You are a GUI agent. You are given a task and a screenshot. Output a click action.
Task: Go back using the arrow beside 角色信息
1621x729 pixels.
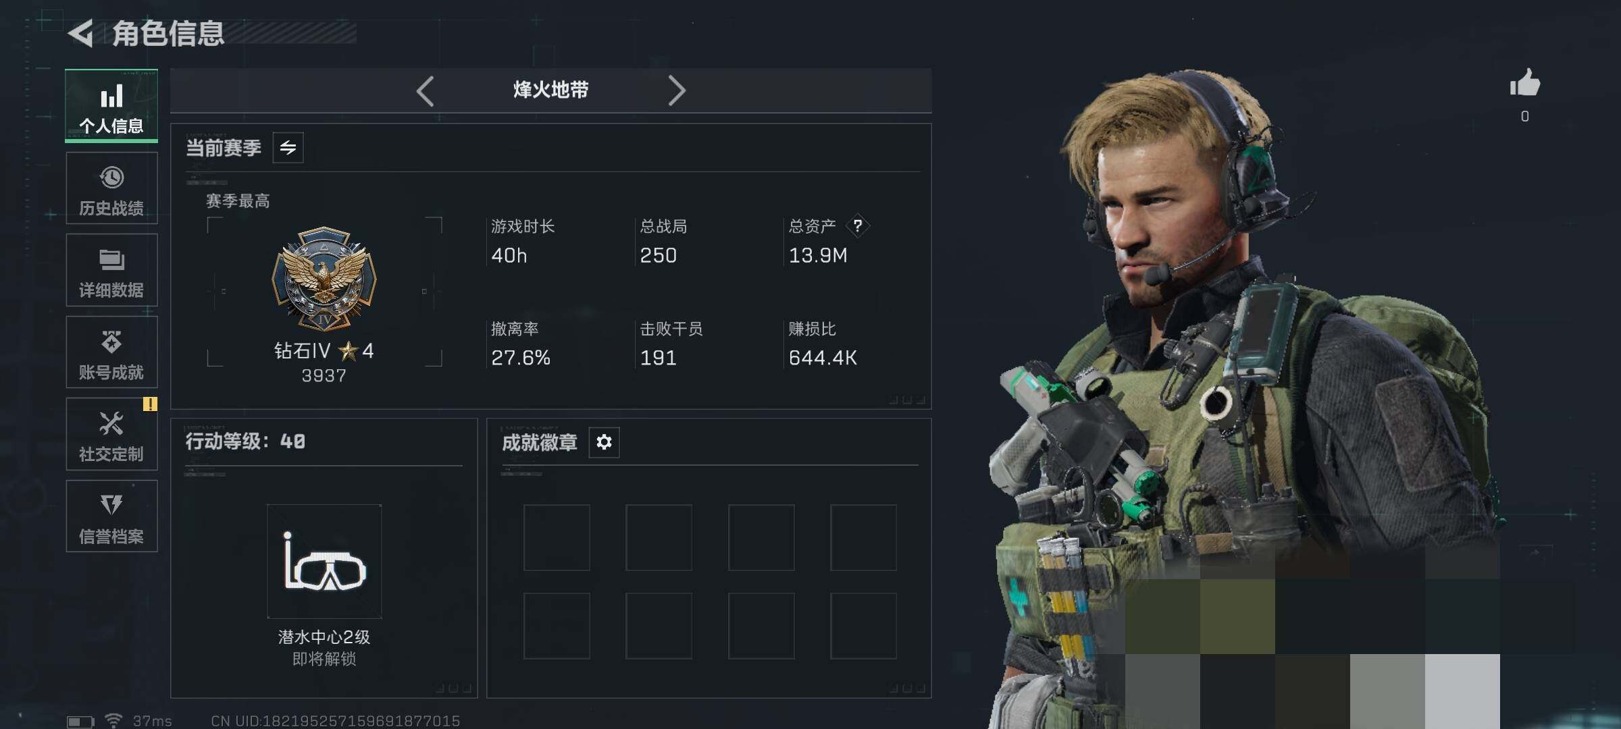pyautogui.click(x=81, y=33)
